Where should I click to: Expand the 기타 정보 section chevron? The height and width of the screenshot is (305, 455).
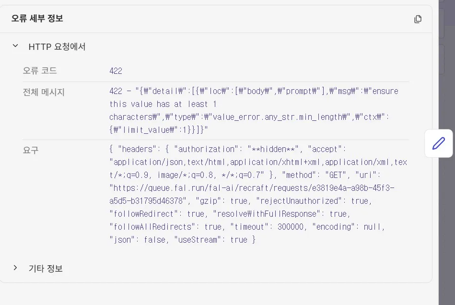coord(15,268)
